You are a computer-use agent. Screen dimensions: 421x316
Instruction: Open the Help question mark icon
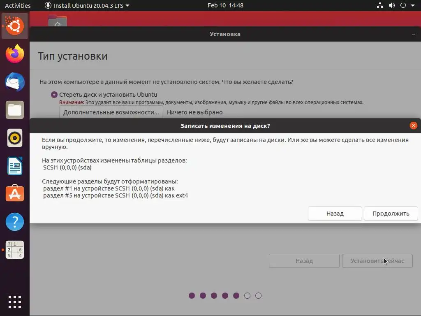(x=15, y=222)
